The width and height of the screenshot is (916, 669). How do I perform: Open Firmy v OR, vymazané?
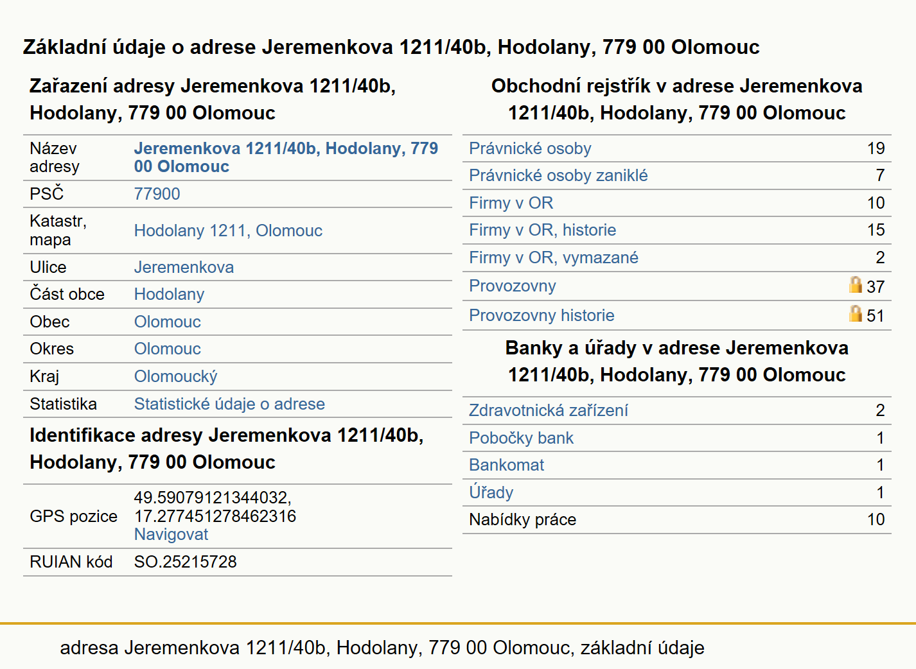tap(554, 257)
